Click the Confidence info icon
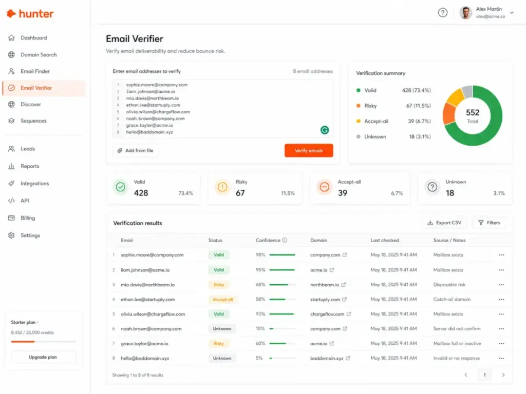Screen dimensions: 526x394 tap(285, 240)
